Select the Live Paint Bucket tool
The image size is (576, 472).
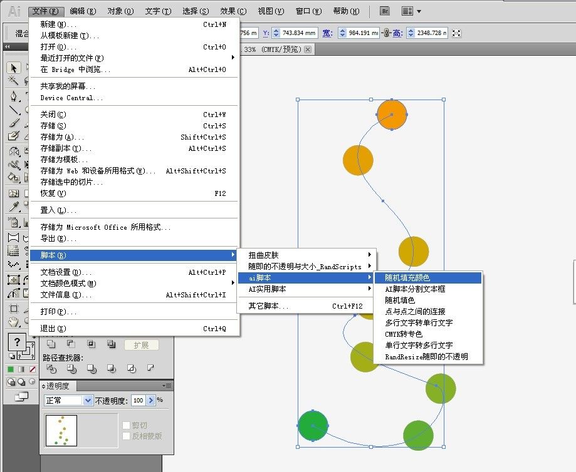[14, 177]
